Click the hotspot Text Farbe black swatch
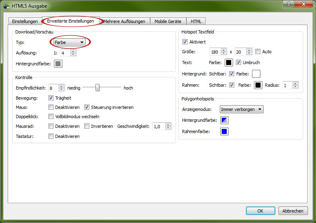 (x=229, y=63)
